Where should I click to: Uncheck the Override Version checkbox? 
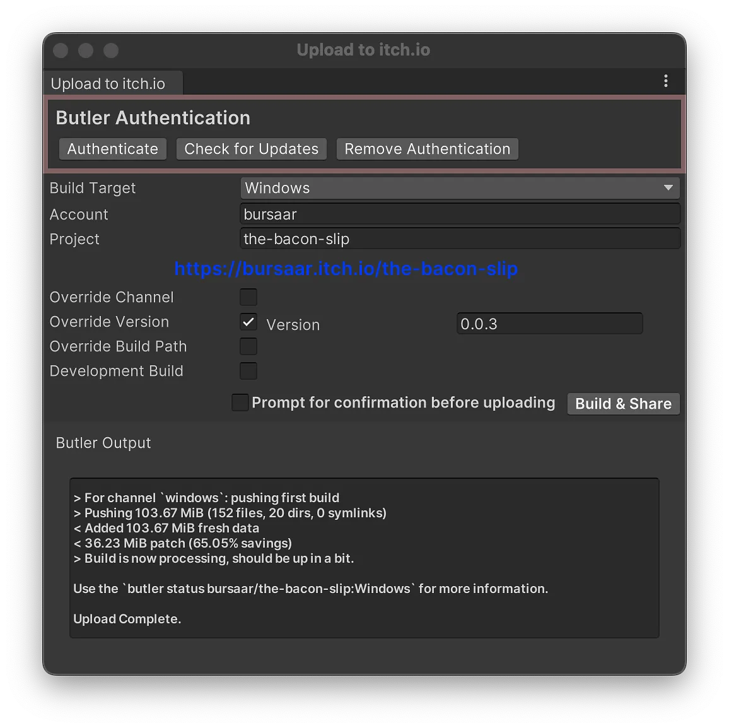pyautogui.click(x=248, y=322)
